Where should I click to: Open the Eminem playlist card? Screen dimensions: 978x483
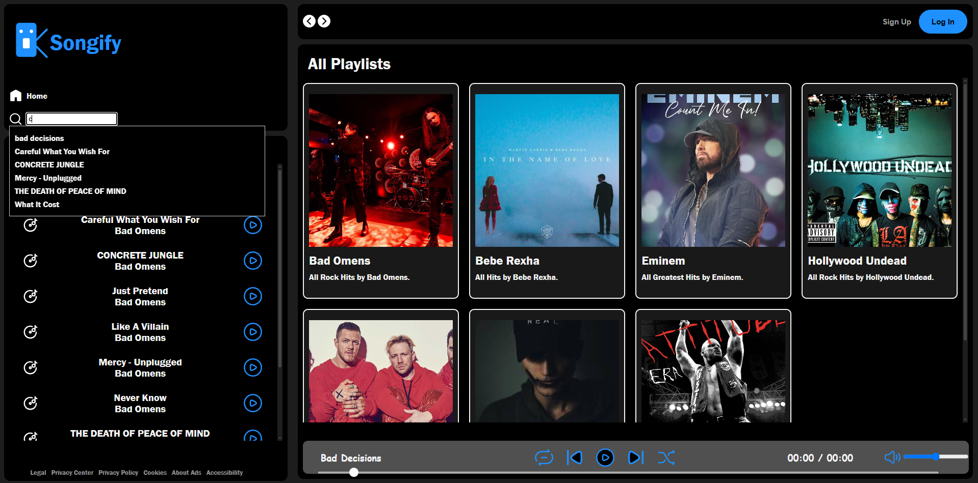(713, 191)
